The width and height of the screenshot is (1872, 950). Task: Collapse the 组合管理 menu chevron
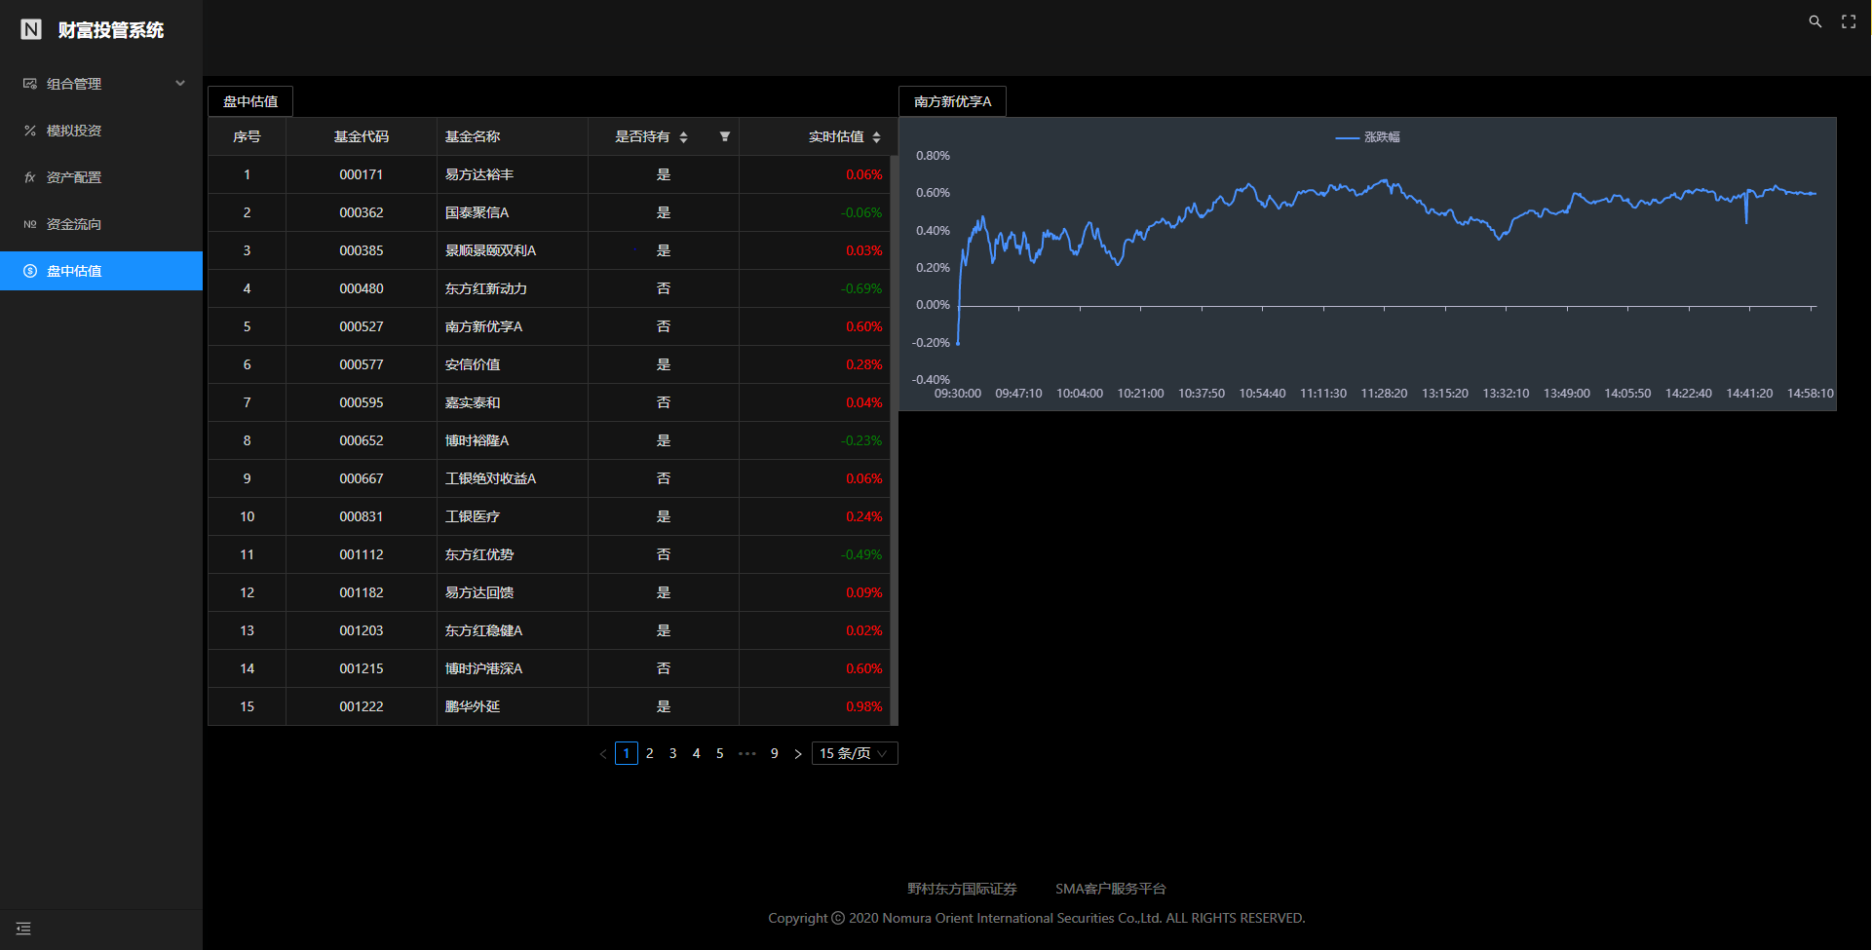pos(179,83)
